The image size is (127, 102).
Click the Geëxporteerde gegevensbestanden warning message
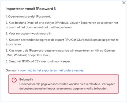coord(67,86)
